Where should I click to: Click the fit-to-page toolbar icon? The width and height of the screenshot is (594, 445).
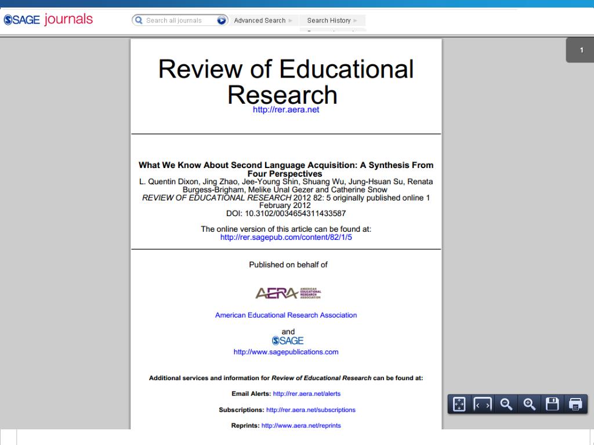[459, 404]
